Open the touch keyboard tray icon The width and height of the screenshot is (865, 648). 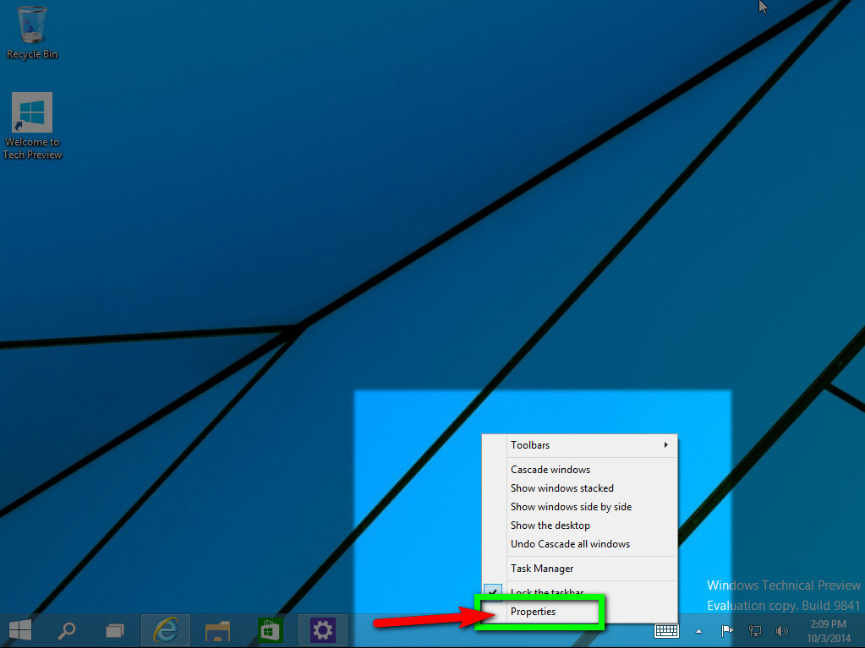[x=666, y=631]
